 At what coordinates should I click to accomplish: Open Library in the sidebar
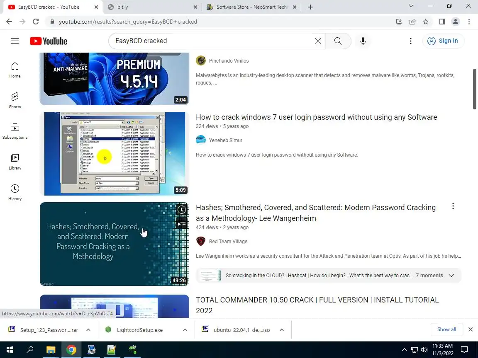(x=15, y=162)
